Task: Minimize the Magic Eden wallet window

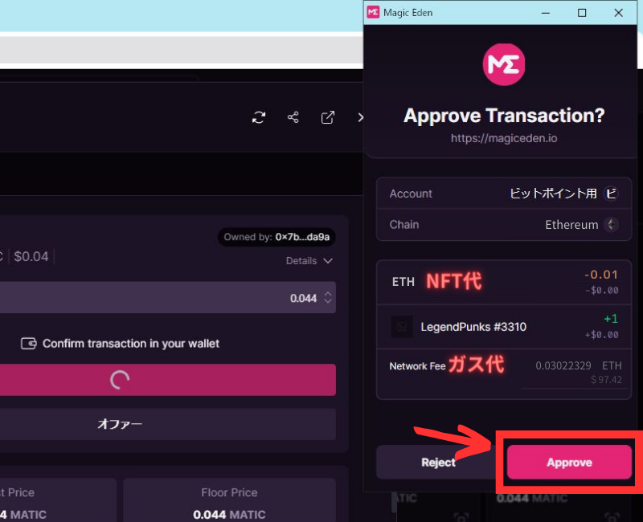Action: (x=546, y=13)
